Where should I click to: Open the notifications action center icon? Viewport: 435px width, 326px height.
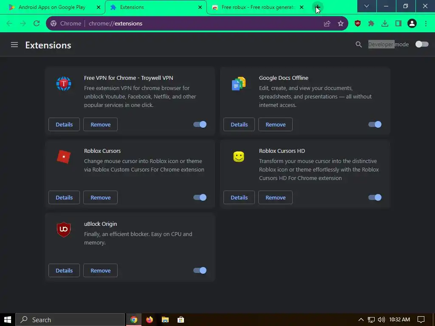point(421,320)
